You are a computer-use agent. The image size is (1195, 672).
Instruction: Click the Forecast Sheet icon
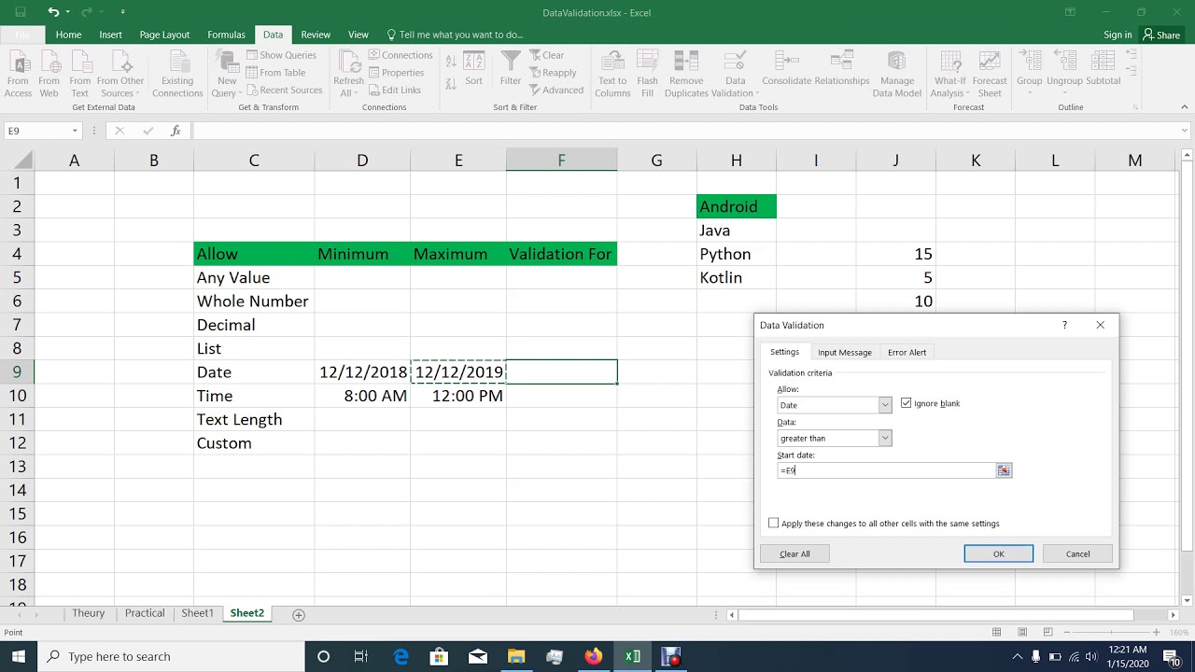pyautogui.click(x=990, y=63)
